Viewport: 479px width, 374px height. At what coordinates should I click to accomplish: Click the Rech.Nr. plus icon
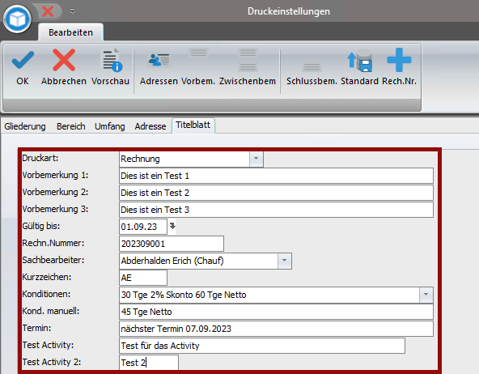(399, 60)
